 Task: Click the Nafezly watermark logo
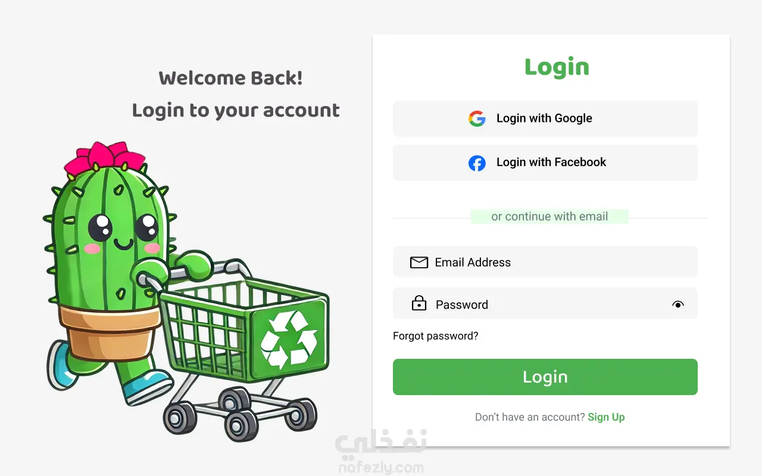(381, 452)
